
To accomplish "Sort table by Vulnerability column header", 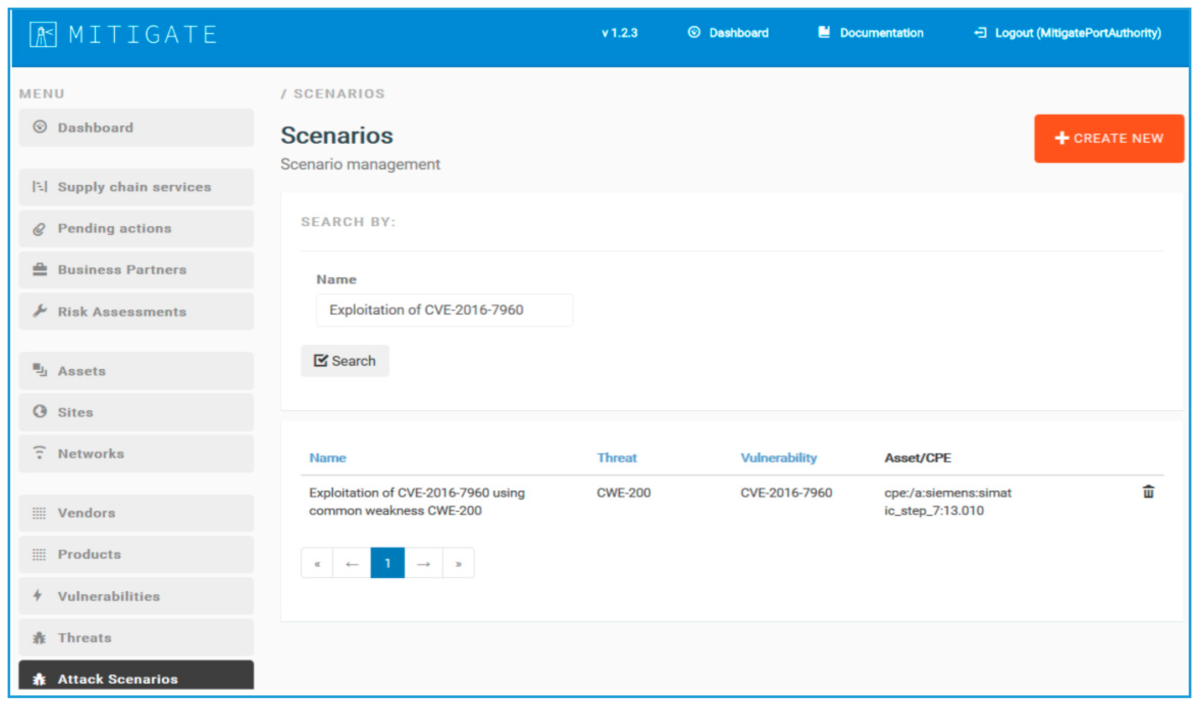I will [x=778, y=457].
